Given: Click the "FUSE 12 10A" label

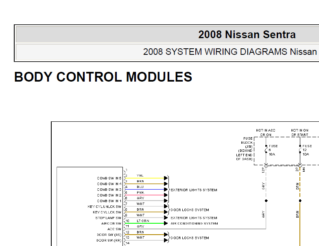Looking at the screenshot, I should coord(307,150).
